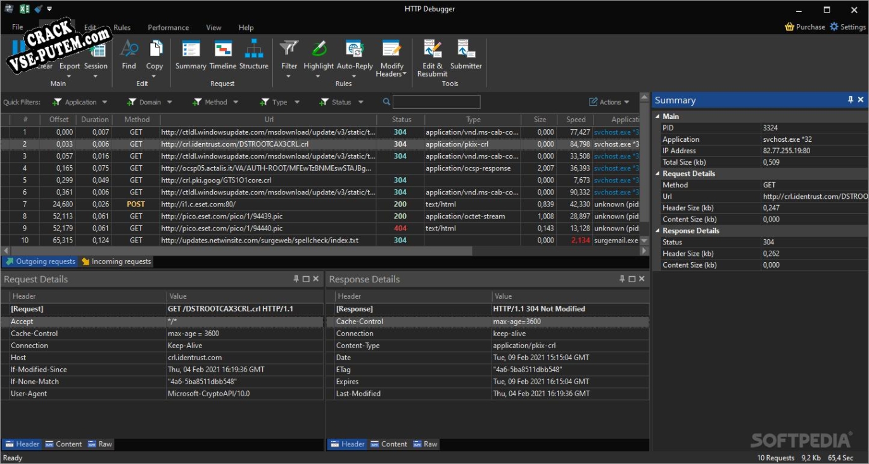869x464 pixels.
Task: Pin the Response Details panel
Action: tap(622, 279)
